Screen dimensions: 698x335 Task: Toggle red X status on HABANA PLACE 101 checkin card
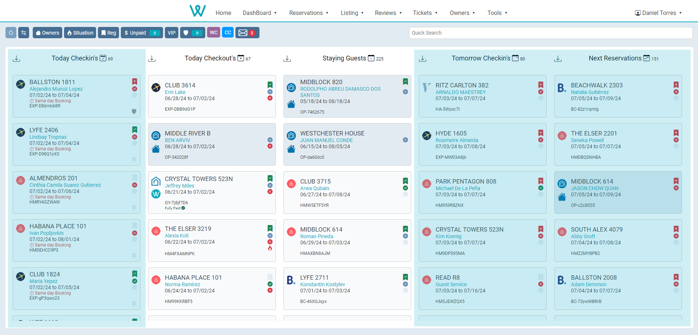[x=135, y=233]
